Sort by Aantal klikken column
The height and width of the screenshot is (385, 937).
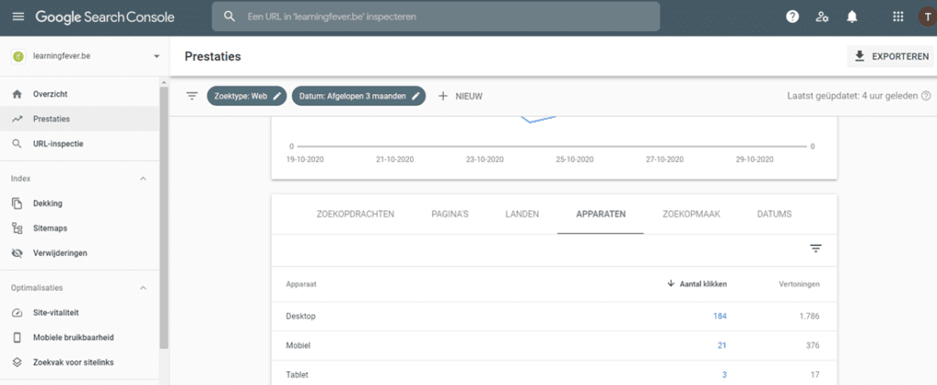click(704, 284)
